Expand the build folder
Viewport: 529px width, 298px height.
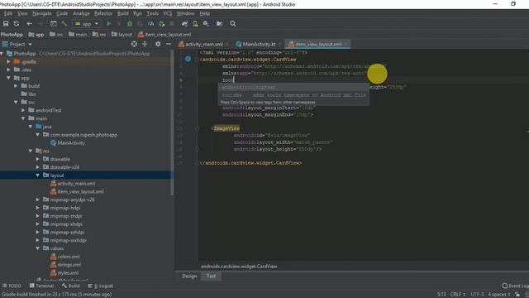tap(16, 86)
